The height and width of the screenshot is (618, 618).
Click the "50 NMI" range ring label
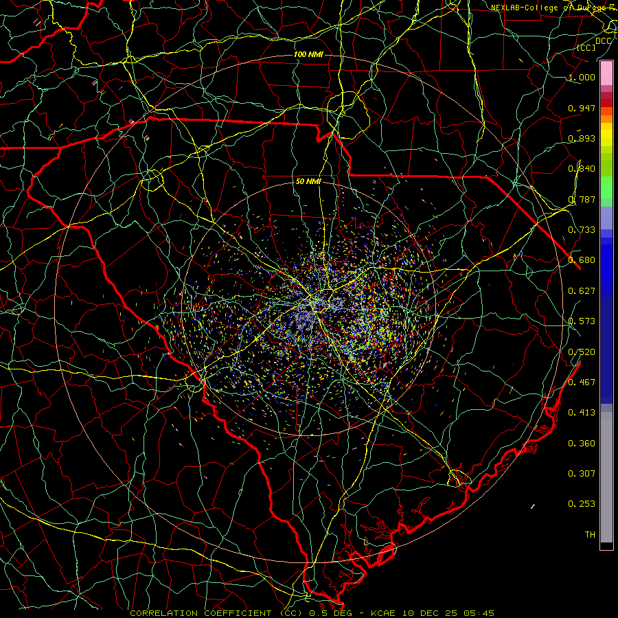[x=308, y=181]
